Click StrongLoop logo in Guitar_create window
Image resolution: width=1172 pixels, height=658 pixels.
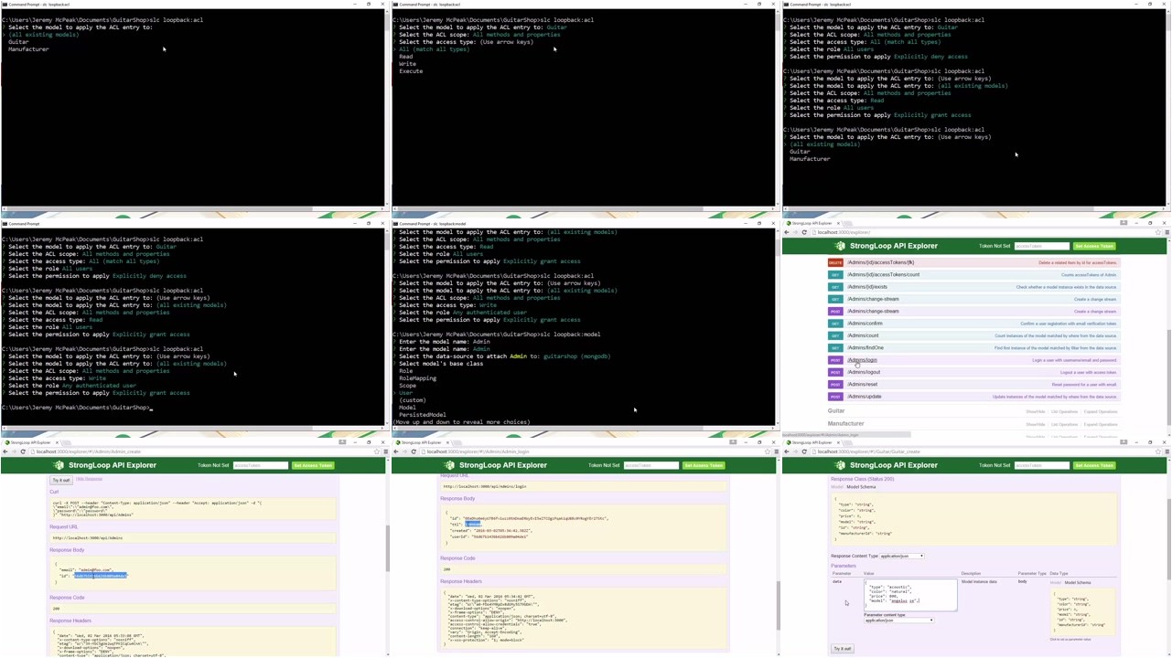[840, 465]
